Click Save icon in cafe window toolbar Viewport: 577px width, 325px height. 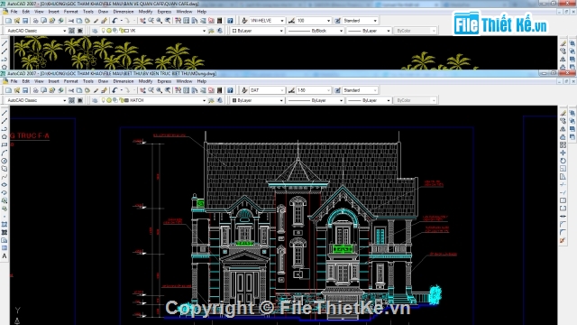(x=25, y=21)
